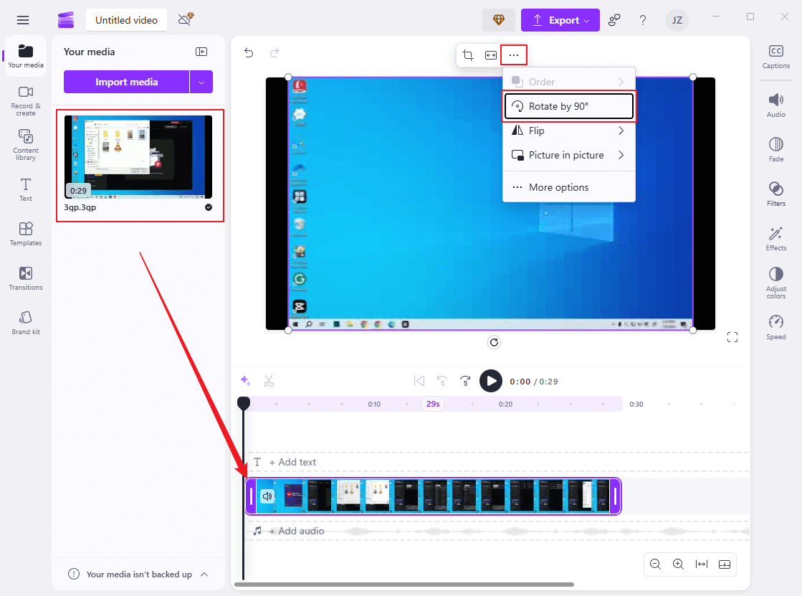Viewport: 802px width, 596px height.
Task: Expand the Order submenu
Action: 569,82
